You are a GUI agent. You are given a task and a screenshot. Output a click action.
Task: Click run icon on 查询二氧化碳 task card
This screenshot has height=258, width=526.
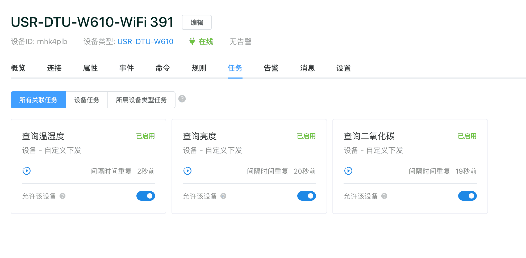point(348,171)
